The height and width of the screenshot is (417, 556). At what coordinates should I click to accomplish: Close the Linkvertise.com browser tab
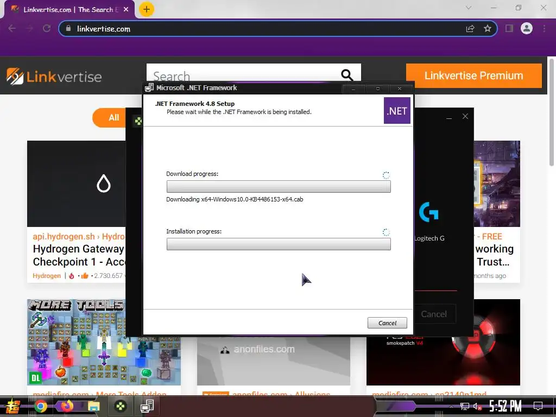click(126, 10)
